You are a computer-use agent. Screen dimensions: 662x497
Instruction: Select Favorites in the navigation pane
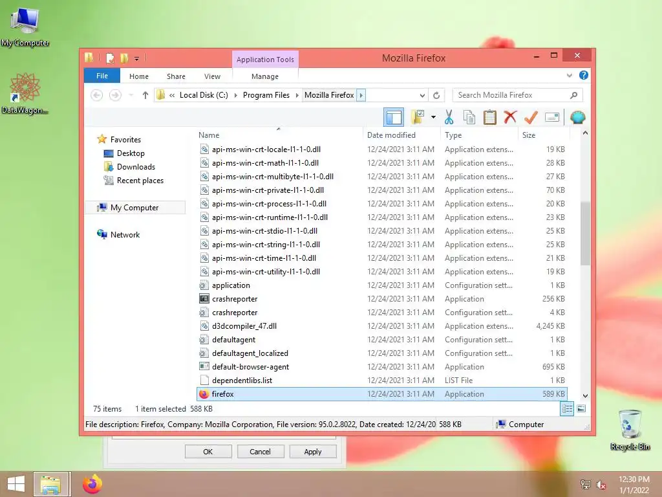[125, 140]
